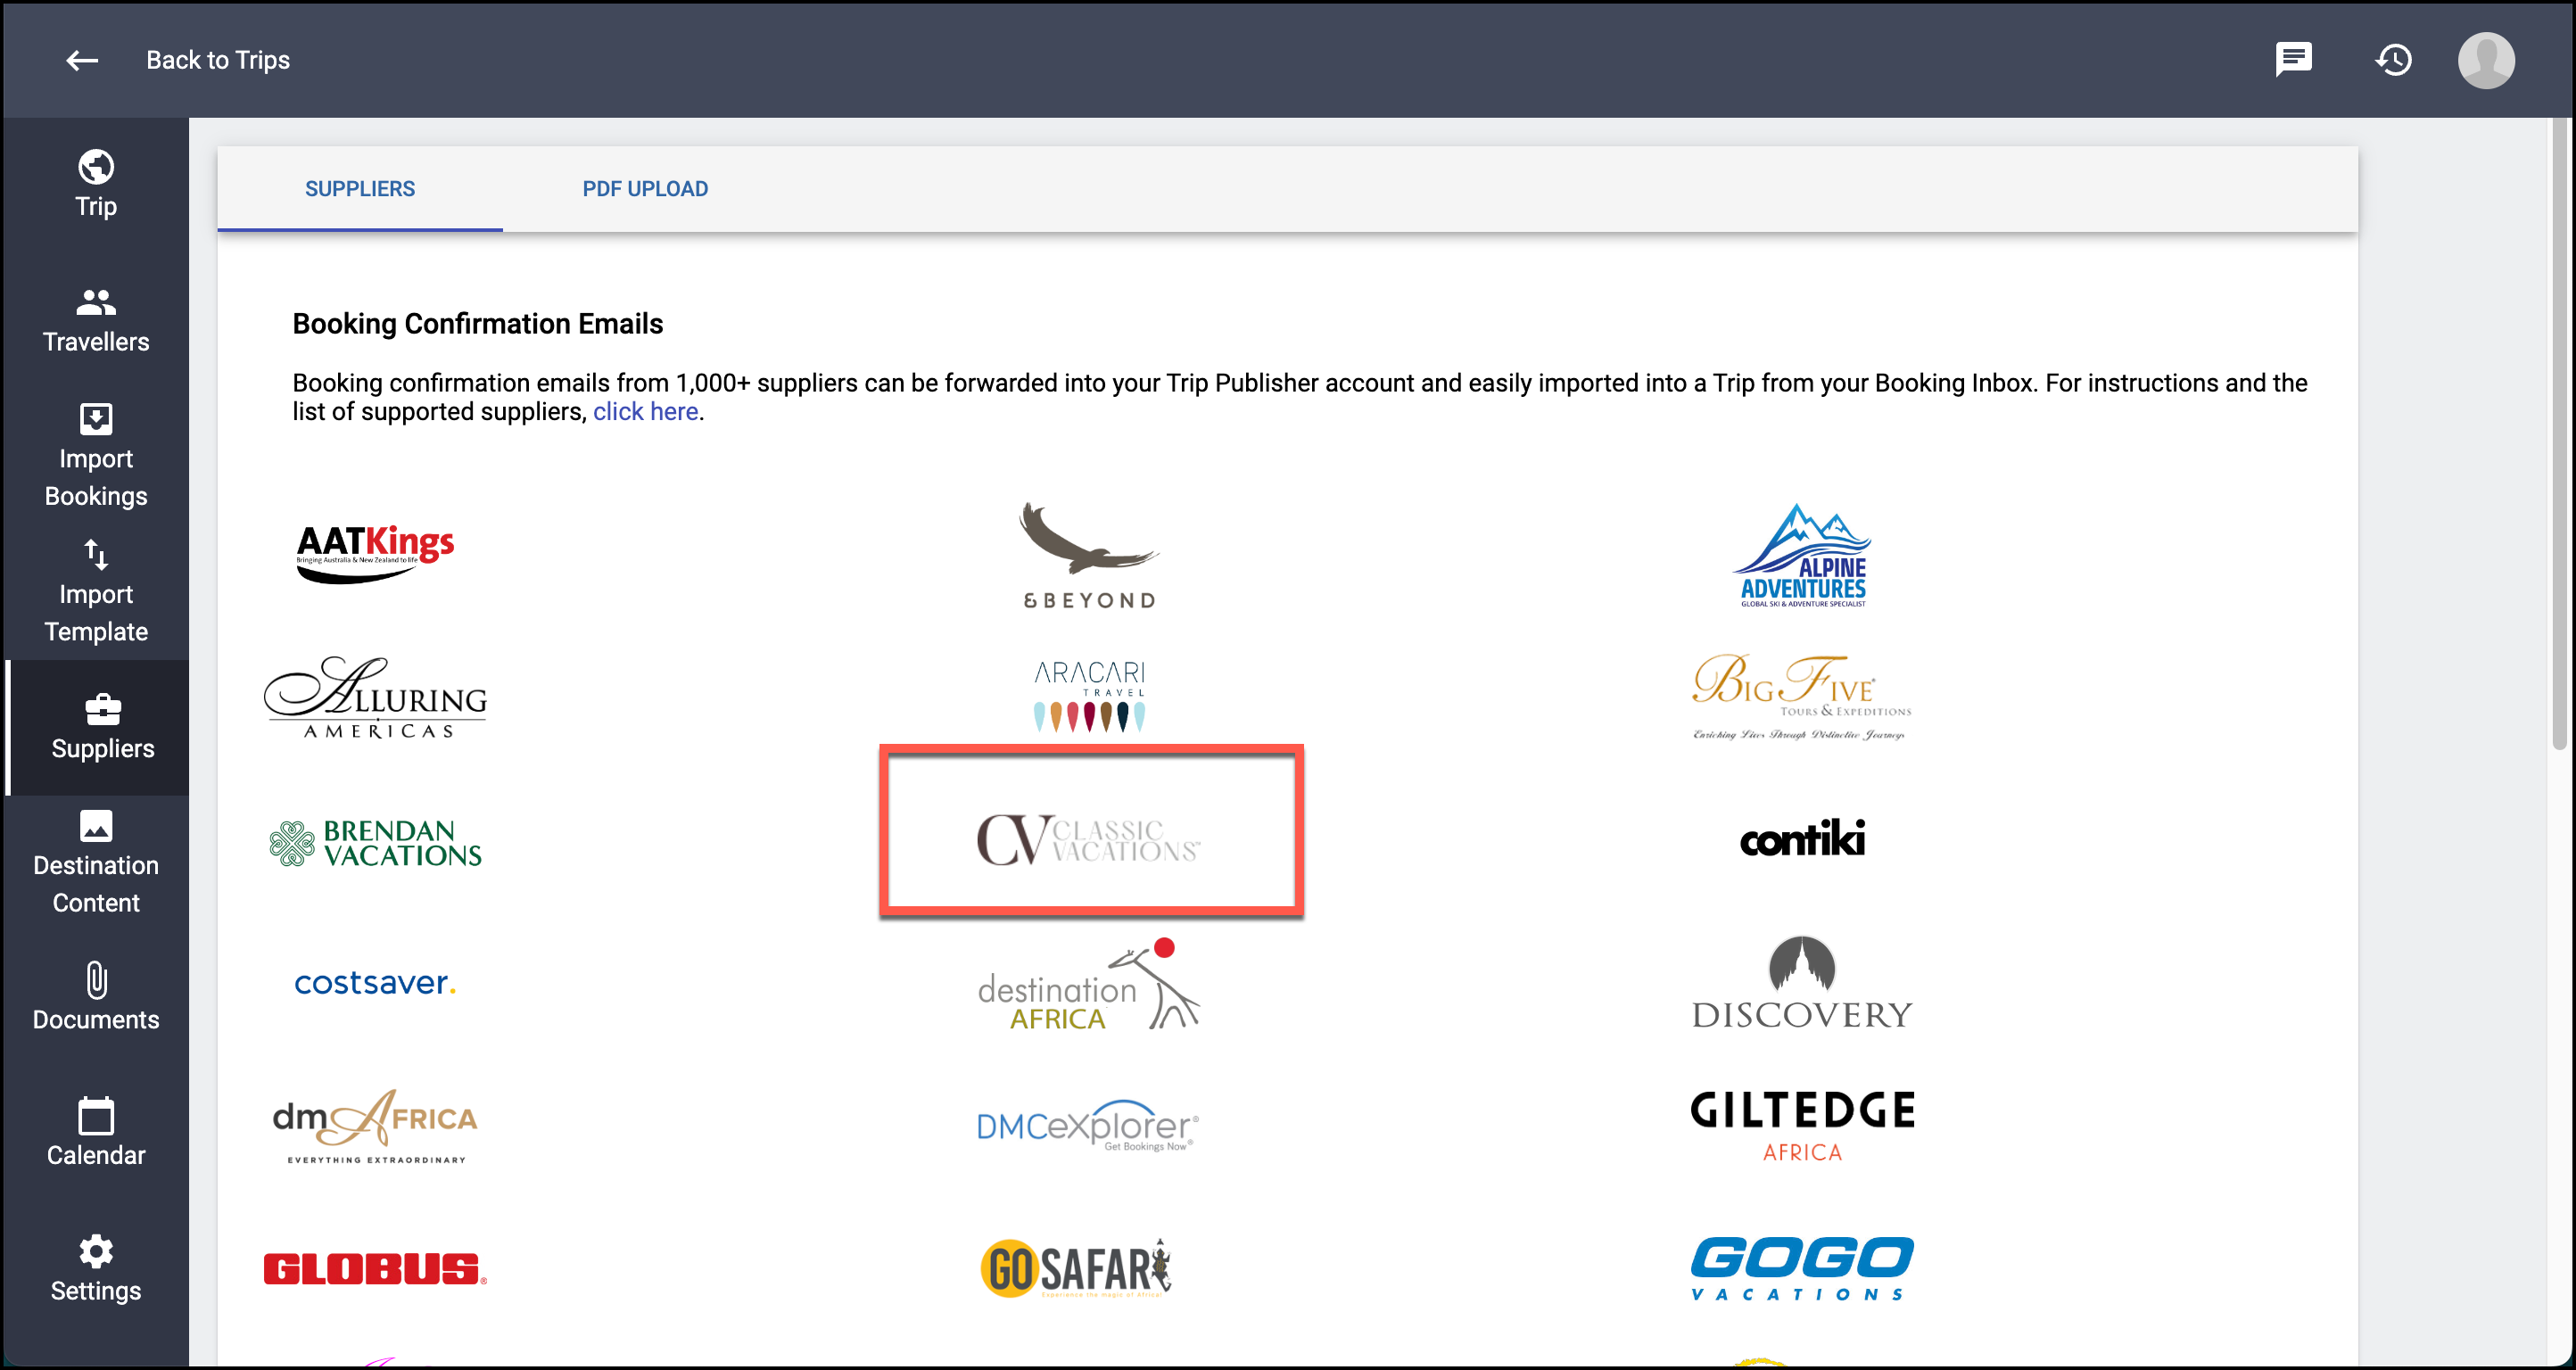Switch to the PDF UPLOAD tab
This screenshot has width=2576, height=1370.
(x=645, y=189)
